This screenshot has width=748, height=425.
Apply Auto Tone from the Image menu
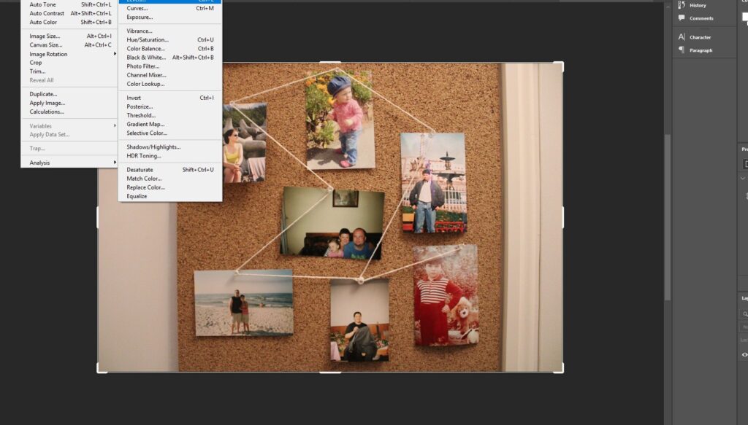click(69, 4)
